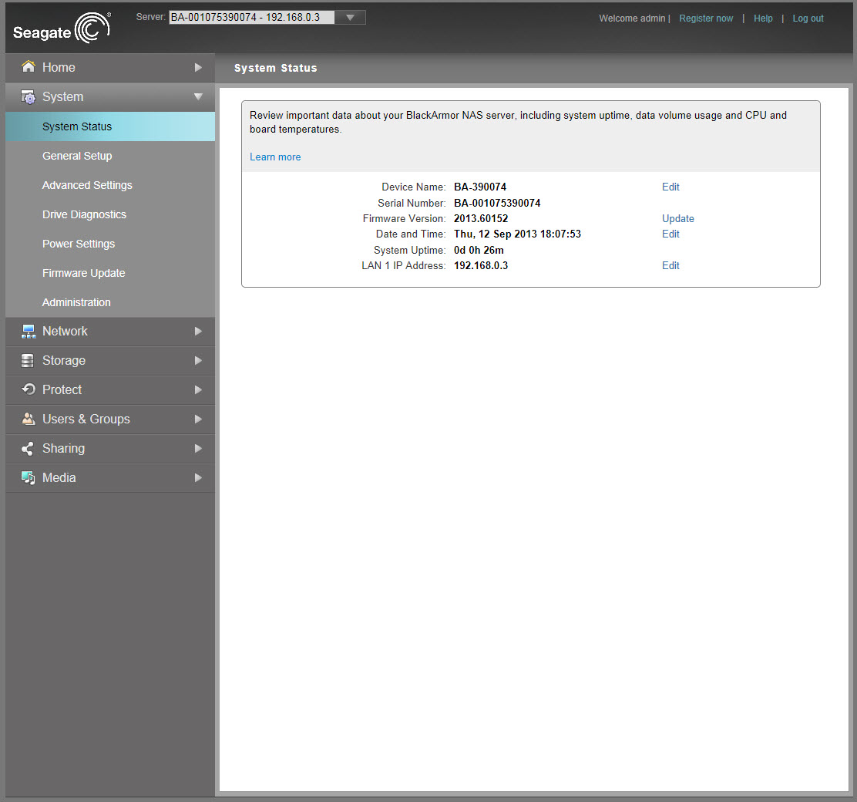This screenshot has width=857, height=802.
Task: Expand the Media menu arrow
Action: point(198,478)
